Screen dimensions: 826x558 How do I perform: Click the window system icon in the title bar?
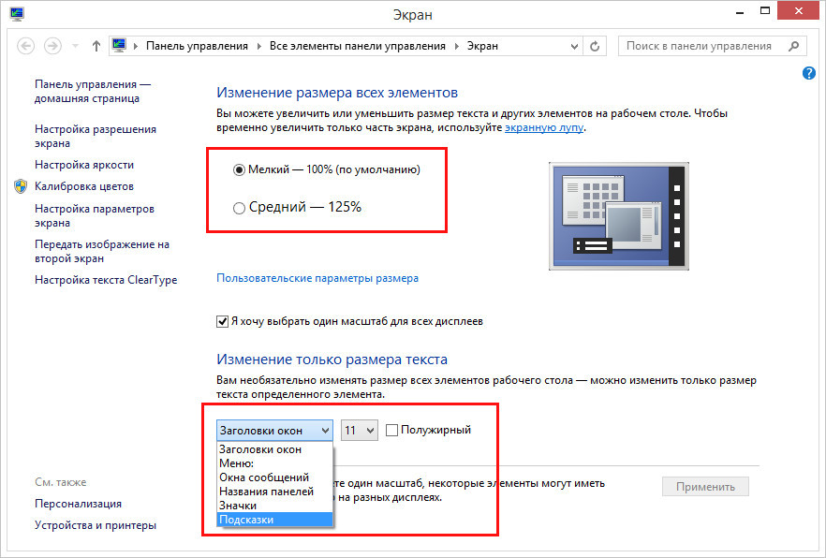pyautogui.click(x=17, y=14)
